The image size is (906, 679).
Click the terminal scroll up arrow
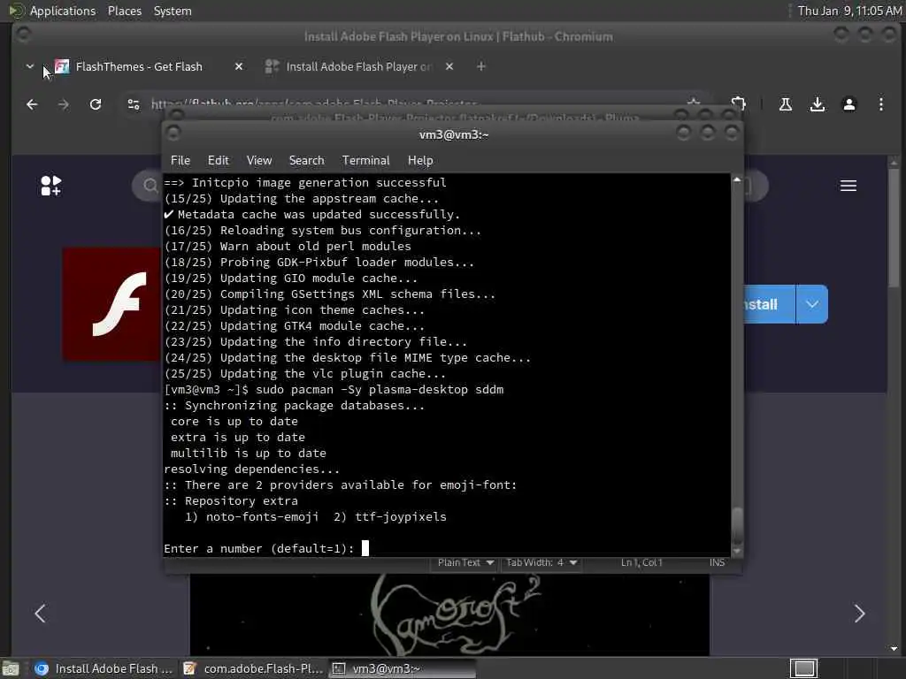[x=737, y=179]
